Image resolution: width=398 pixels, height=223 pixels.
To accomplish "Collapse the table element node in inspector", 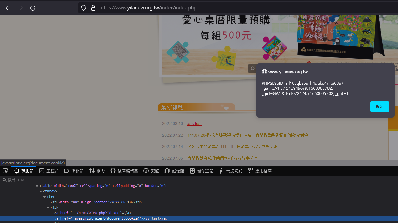I will 37,186.
